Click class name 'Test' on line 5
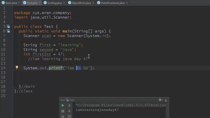This screenshot has width=210, height=118. coord(49,27)
